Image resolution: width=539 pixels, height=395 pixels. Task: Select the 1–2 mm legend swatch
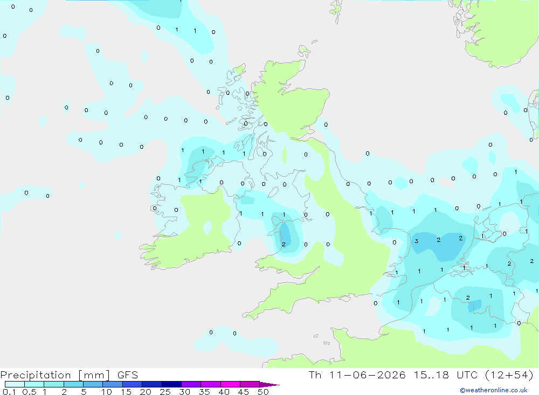(x=54, y=384)
